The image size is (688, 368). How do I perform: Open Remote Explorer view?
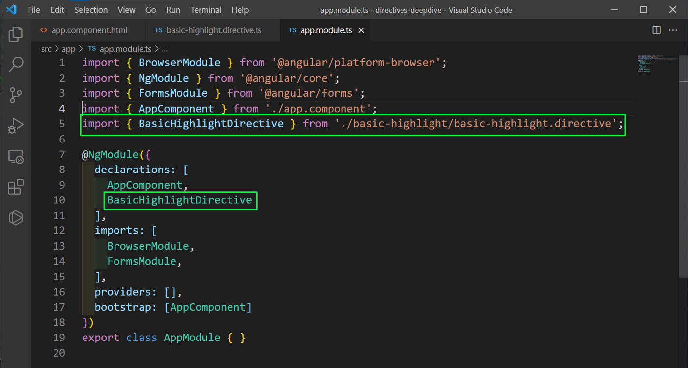16,157
